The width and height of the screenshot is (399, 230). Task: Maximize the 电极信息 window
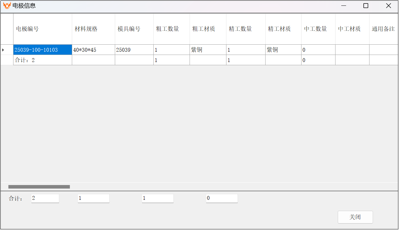366,6
